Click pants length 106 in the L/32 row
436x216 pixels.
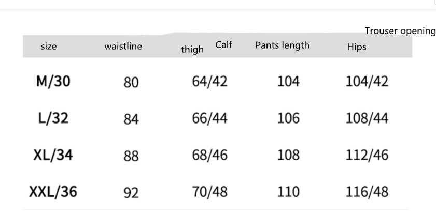click(288, 118)
